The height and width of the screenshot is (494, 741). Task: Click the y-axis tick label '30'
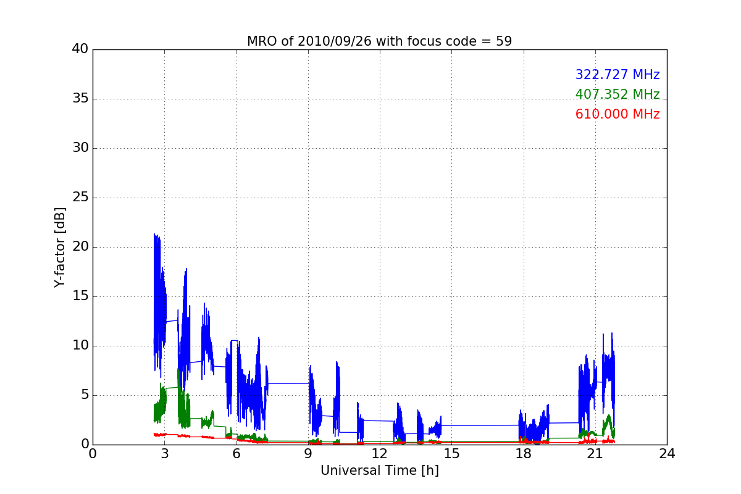tap(80, 148)
